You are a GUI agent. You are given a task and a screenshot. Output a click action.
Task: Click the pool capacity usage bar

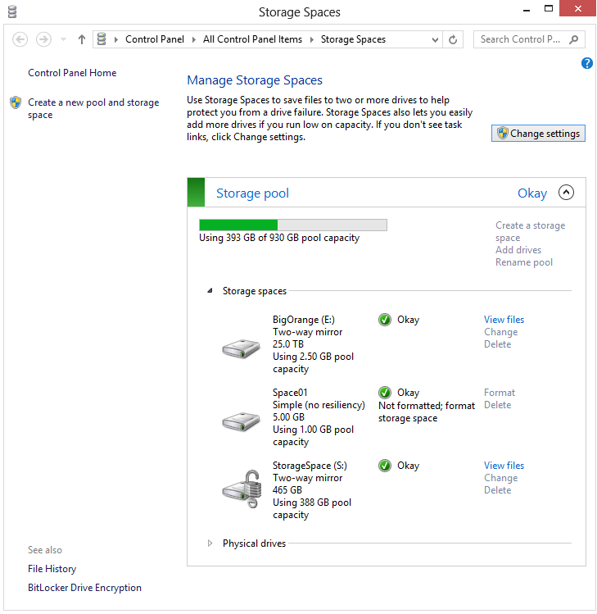click(293, 225)
